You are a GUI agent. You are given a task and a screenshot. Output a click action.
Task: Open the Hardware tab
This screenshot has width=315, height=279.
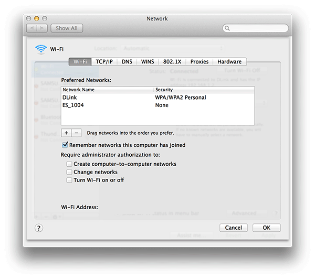coord(229,61)
